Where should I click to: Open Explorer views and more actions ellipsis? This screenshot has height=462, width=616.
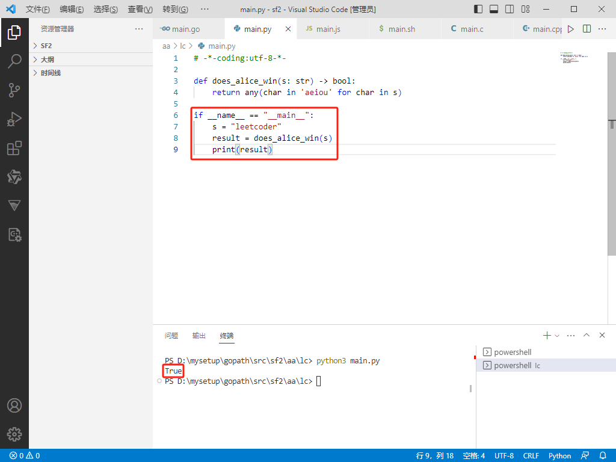(x=139, y=29)
